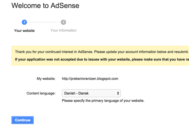Click the blue step 1 circle
This screenshot has width=189, height=131.
(24, 22)
